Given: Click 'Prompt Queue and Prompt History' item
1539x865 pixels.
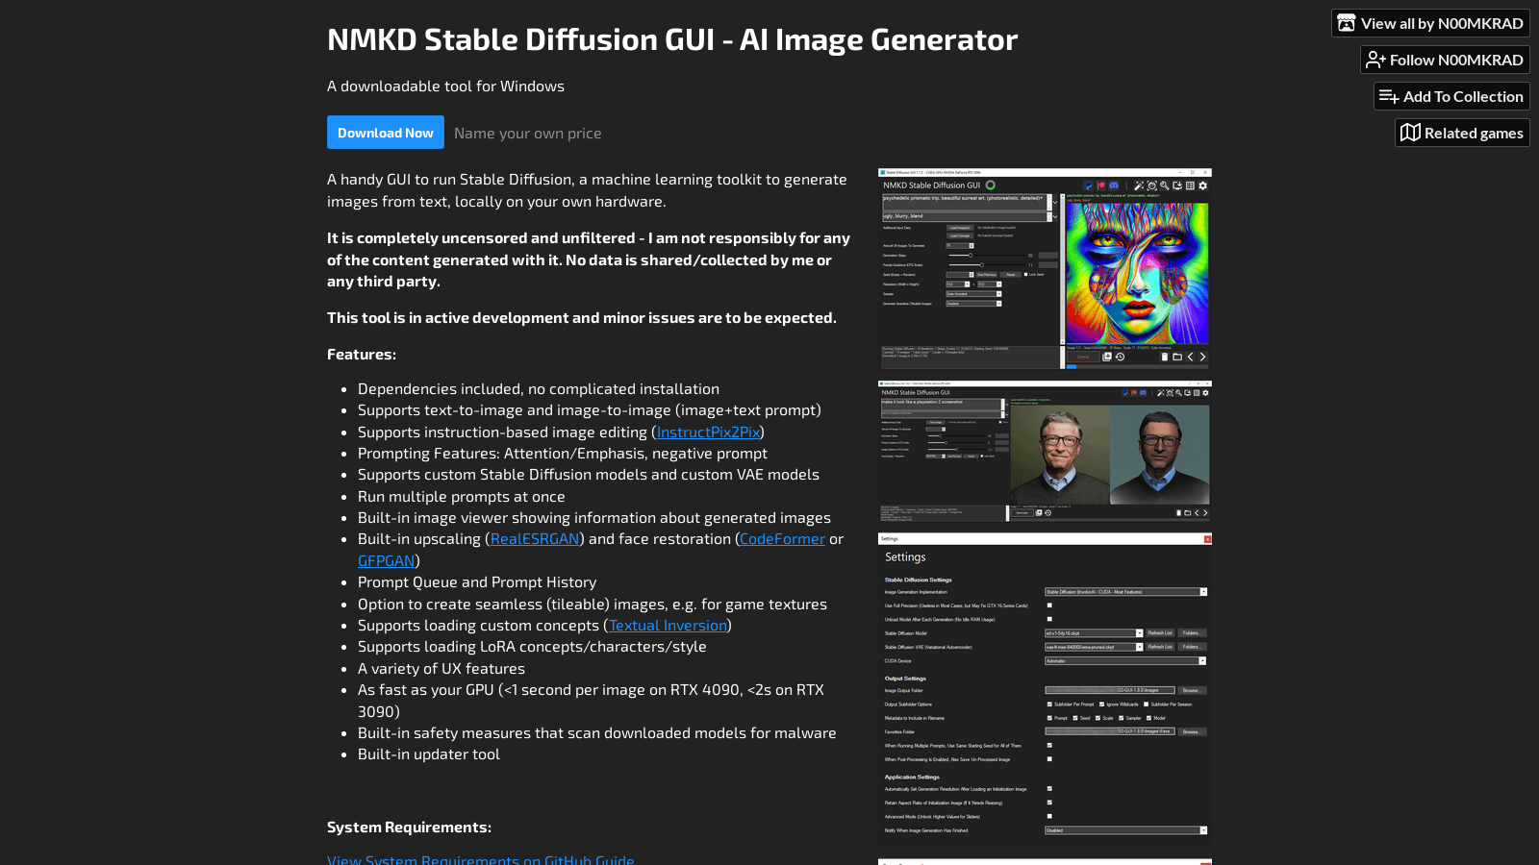Looking at the screenshot, I should (x=477, y=582).
